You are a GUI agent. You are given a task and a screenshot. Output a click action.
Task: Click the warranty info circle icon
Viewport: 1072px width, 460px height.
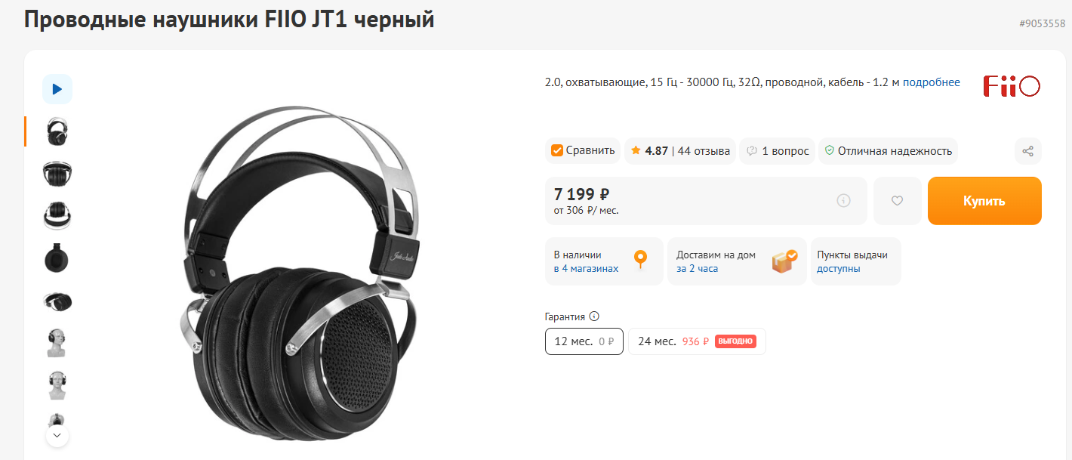tap(594, 317)
